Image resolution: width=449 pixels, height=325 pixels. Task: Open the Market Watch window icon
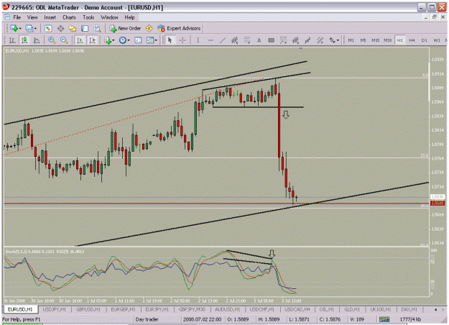pos(48,28)
